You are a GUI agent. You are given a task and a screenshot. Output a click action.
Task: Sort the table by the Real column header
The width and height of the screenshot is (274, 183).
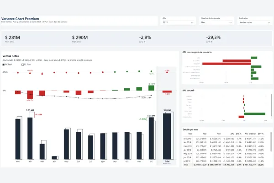pos(205,134)
